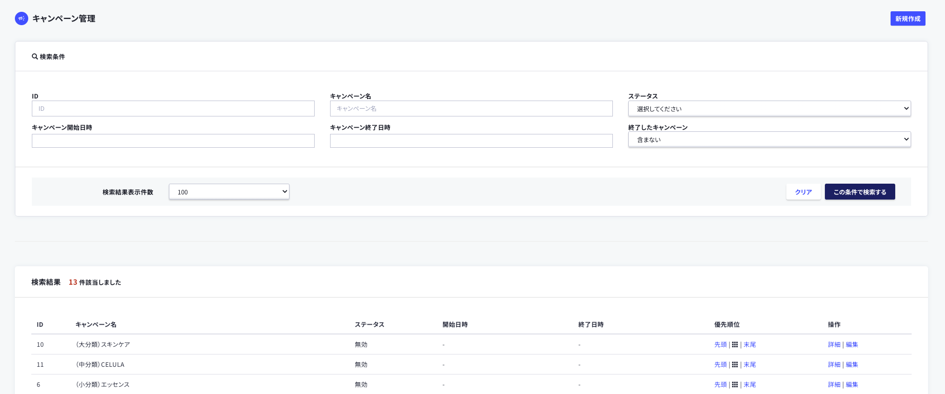
Task: Select the (中分類)CELULA campaign name
Action: pyautogui.click(x=100, y=365)
